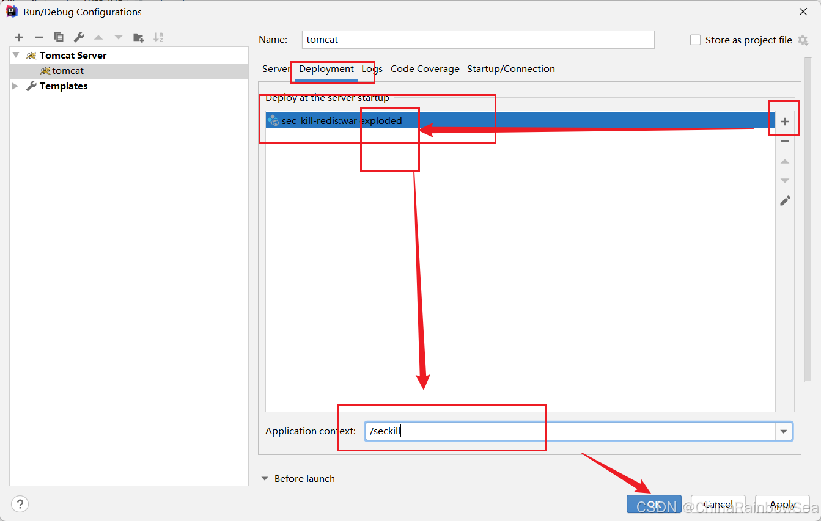Add new configuration with plus icon
Screen dimensions: 821x521
point(19,37)
